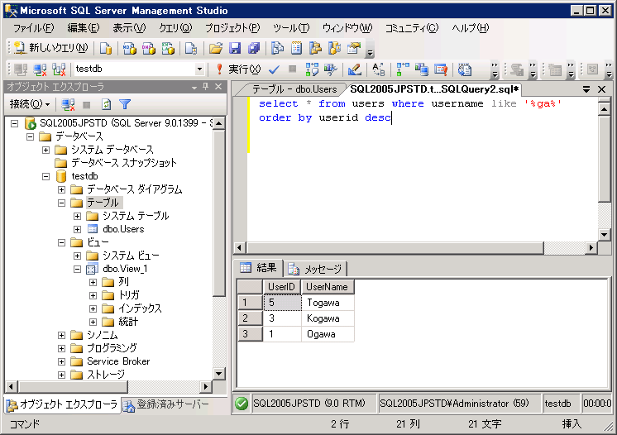Toggle the Object Explorer filter funnel
The width and height of the screenshot is (617, 435).
(125, 104)
